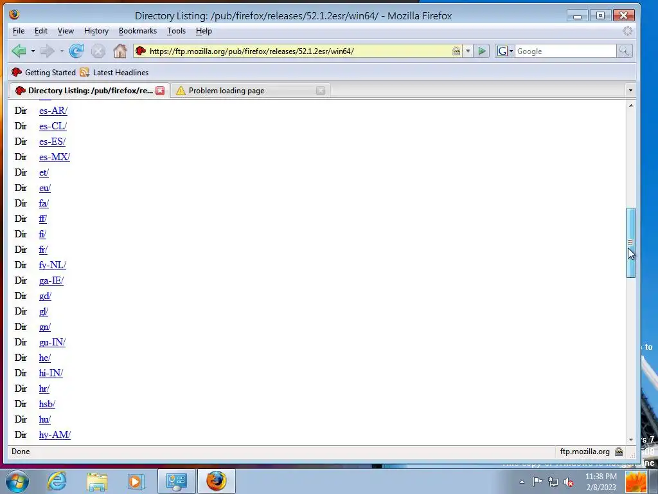Screen dimensions: 658x494
Task: Click the scrollbar up arrow
Action: click(631, 105)
